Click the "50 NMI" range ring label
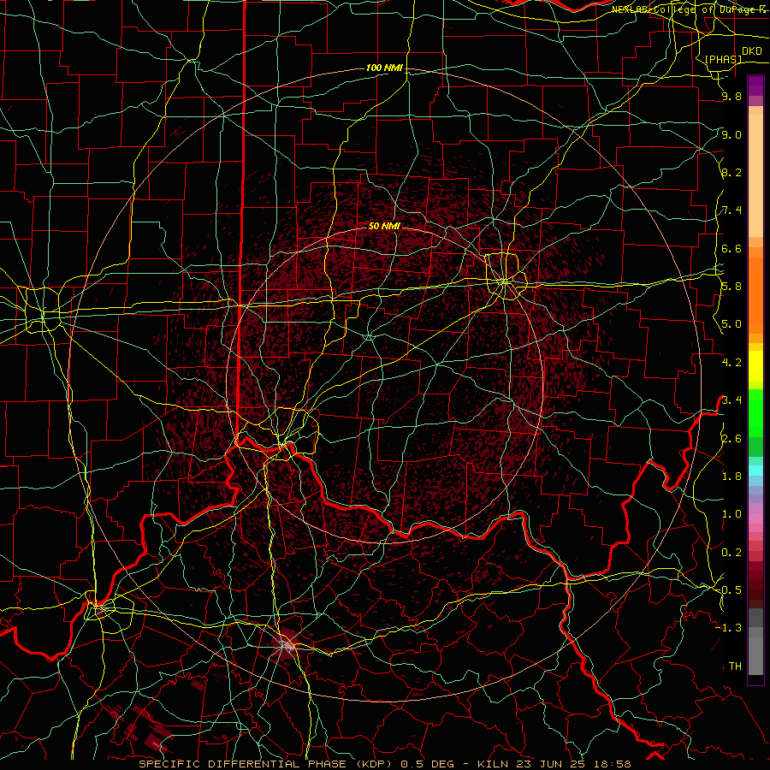 click(x=384, y=227)
